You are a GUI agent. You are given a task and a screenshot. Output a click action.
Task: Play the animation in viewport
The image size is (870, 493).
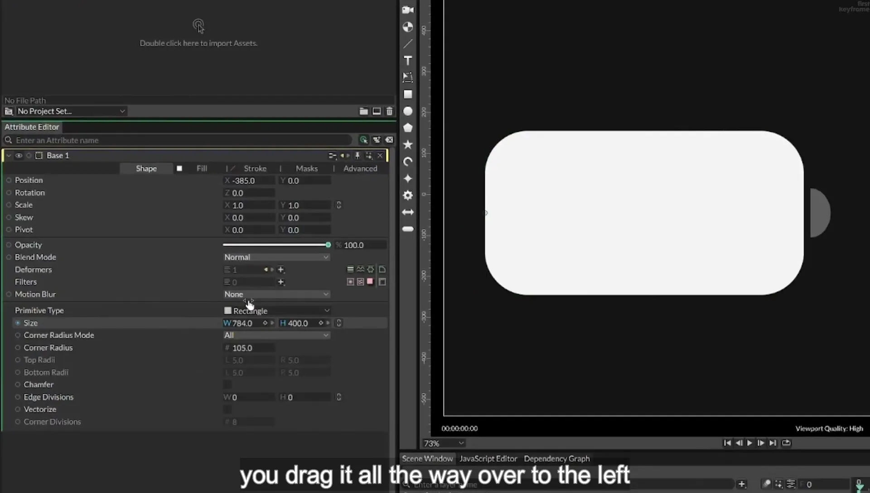[x=749, y=443]
